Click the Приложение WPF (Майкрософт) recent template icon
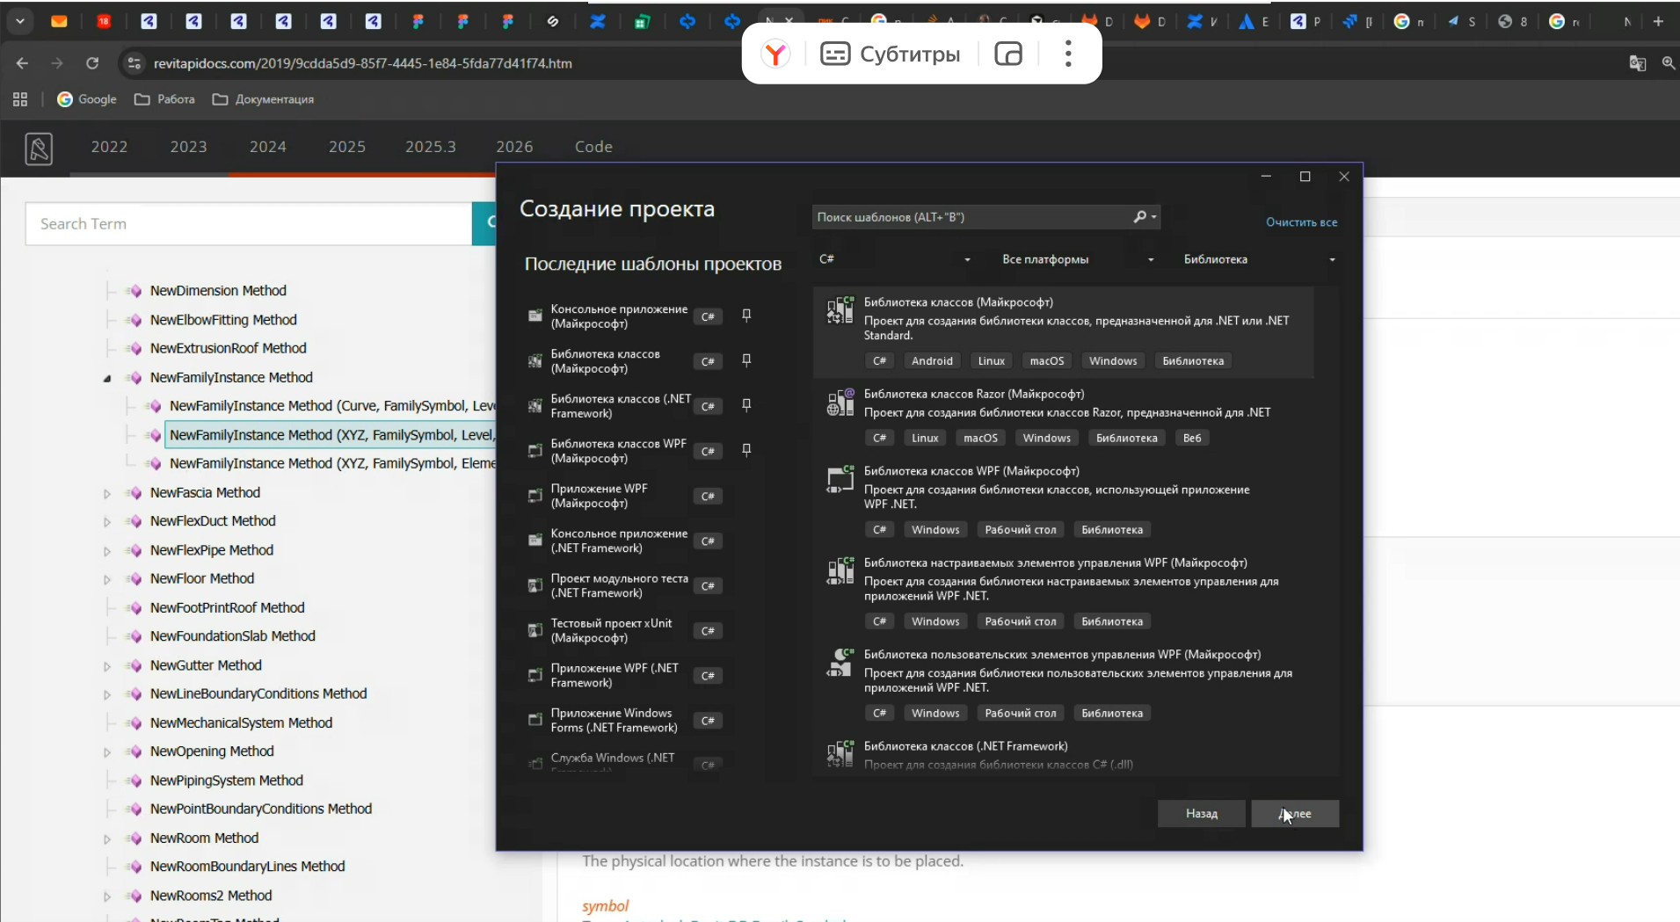This screenshot has height=922, width=1680. click(535, 496)
